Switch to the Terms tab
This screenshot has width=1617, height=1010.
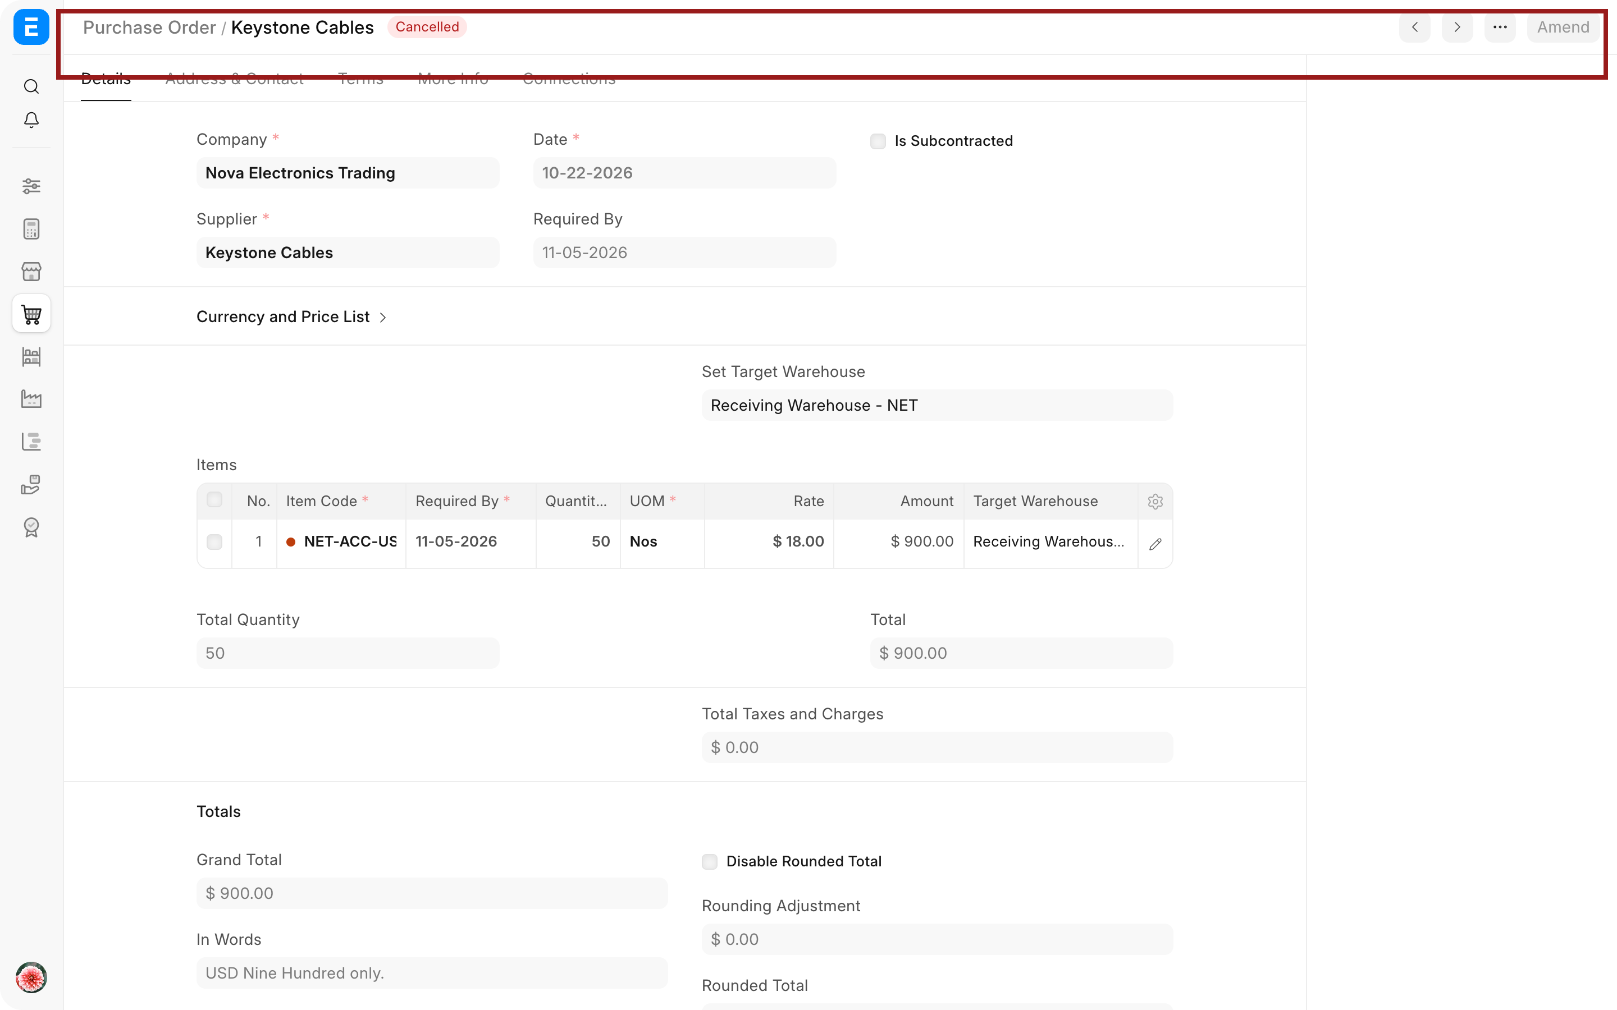pos(361,79)
